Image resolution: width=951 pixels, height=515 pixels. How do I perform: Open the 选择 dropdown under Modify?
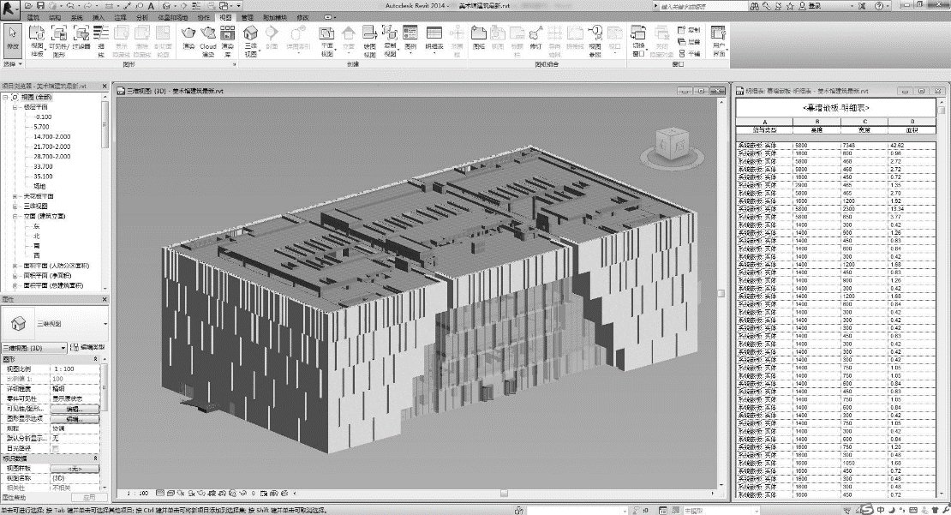click(13, 63)
